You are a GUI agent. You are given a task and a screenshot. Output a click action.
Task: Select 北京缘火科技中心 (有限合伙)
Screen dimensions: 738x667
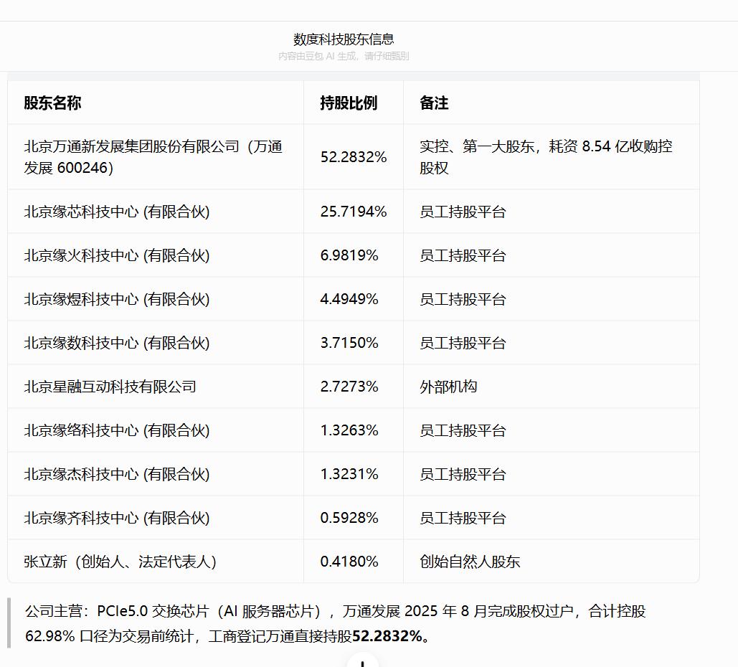click(x=117, y=255)
